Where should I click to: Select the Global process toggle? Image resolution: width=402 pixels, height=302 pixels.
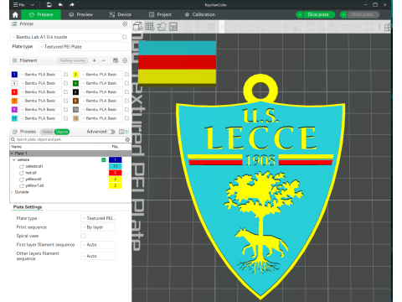point(47,132)
